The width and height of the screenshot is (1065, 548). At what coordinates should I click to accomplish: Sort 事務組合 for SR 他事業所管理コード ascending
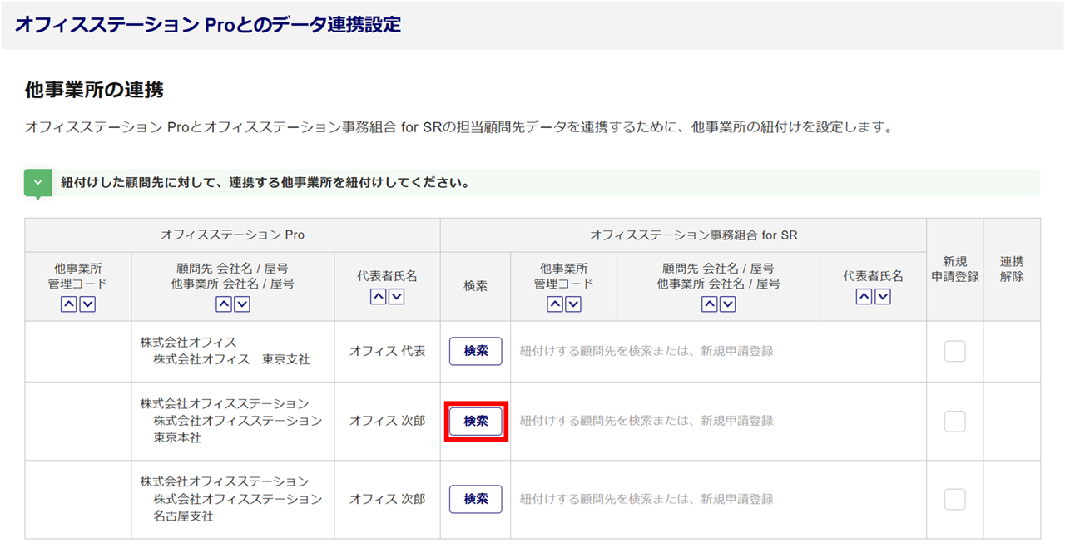554,304
